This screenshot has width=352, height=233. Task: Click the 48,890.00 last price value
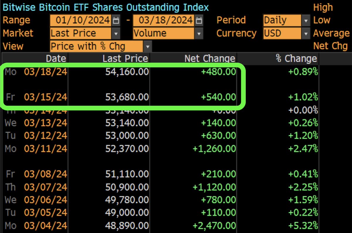click(x=127, y=226)
